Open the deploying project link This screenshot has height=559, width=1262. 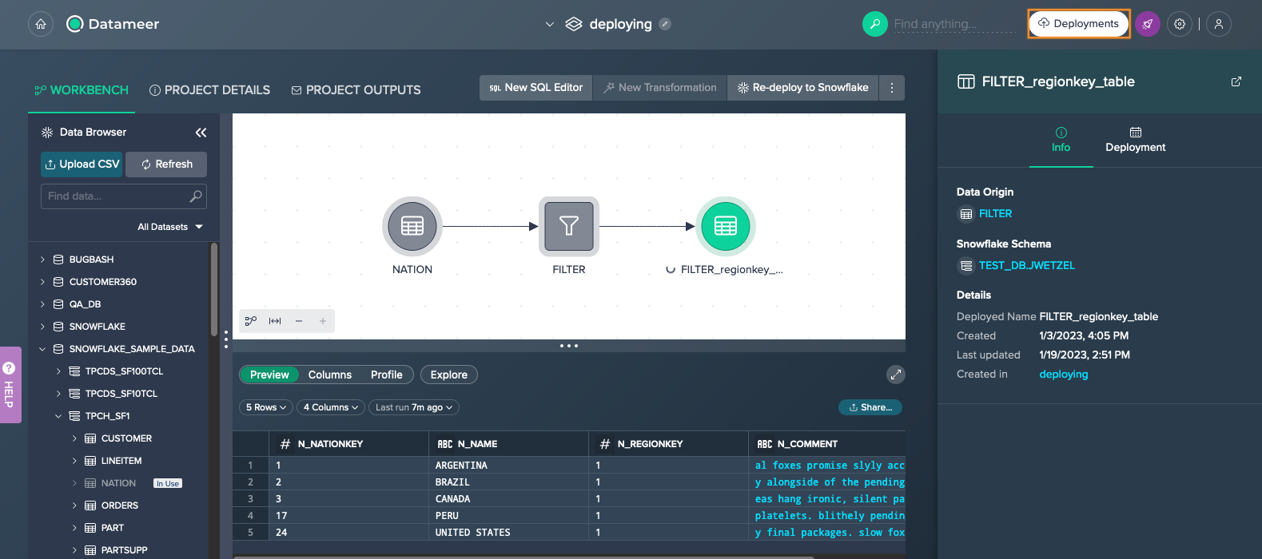tap(1064, 375)
